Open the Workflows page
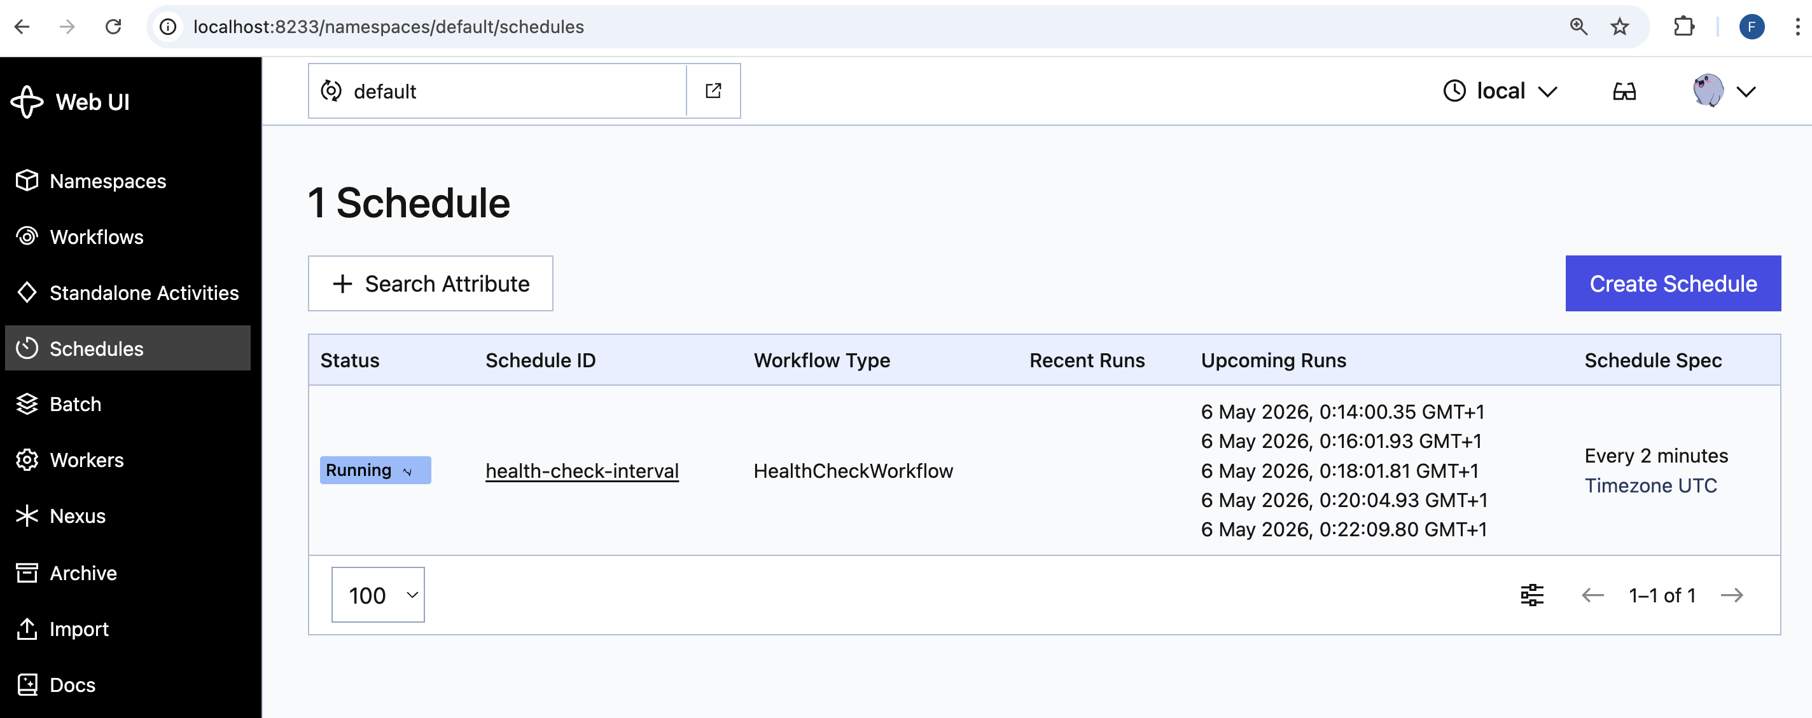 (127, 237)
